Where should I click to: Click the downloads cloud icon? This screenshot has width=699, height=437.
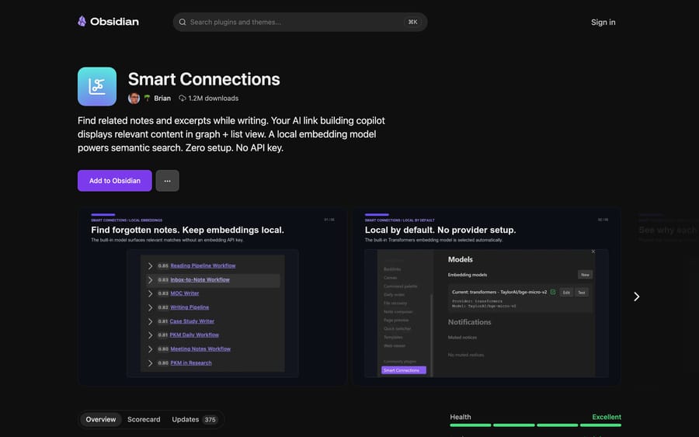click(183, 98)
